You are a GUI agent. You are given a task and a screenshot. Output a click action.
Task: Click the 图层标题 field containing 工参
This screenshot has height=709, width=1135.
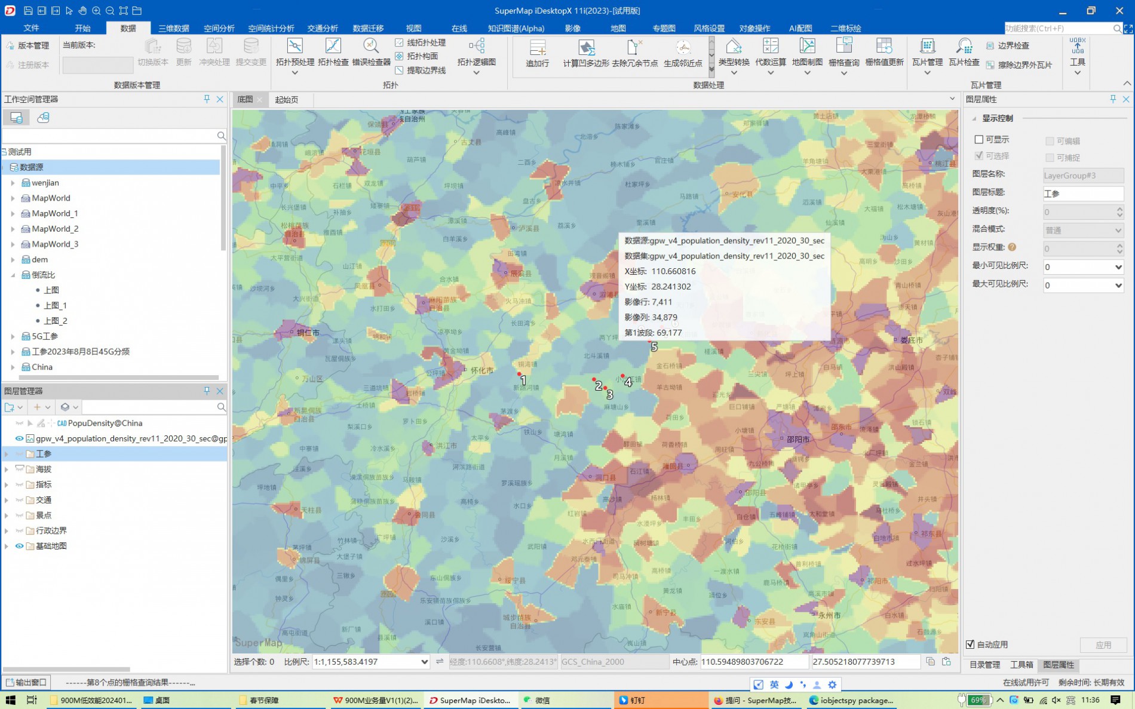point(1083,194)
